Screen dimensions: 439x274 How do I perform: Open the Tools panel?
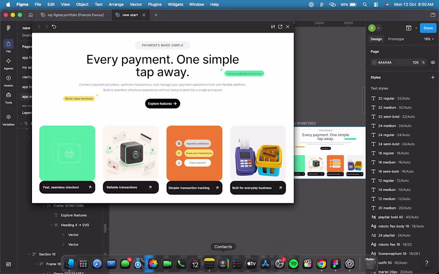pyautogui.click(x=8, y=95)
